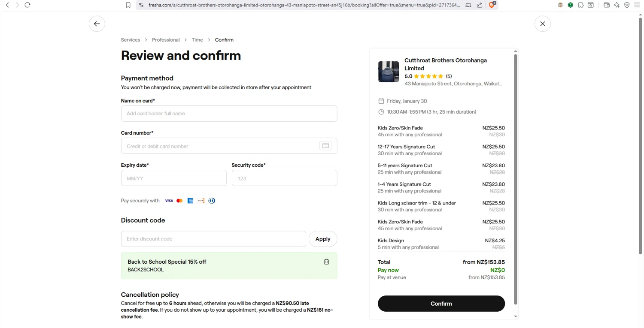Click the Name on card field
The image size is (644, 328).
[x=229, y=114]
